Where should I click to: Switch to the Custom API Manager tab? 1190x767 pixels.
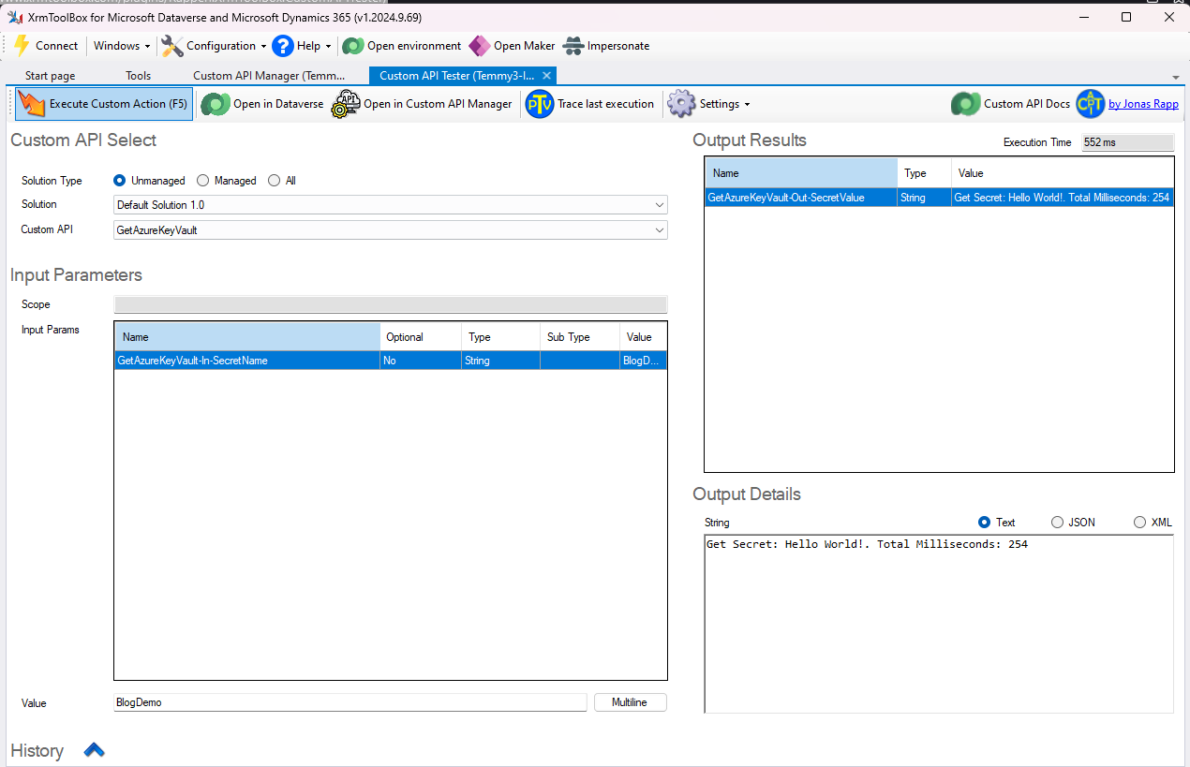point(269,76)
